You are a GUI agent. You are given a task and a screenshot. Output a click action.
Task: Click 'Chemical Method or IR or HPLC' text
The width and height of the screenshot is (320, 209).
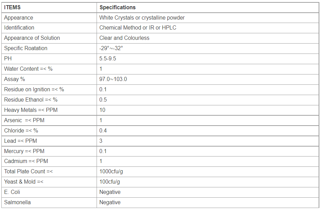click(x=138, y=28)
